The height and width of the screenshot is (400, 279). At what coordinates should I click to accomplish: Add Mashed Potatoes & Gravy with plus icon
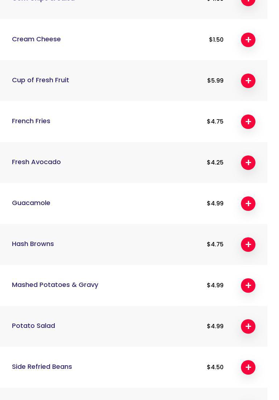coord(248,286)
